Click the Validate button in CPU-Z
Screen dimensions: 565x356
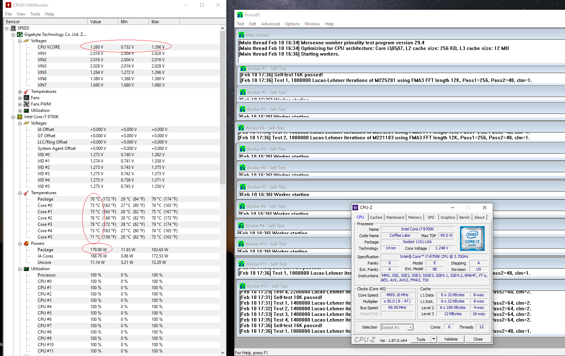tap(451, 339)
